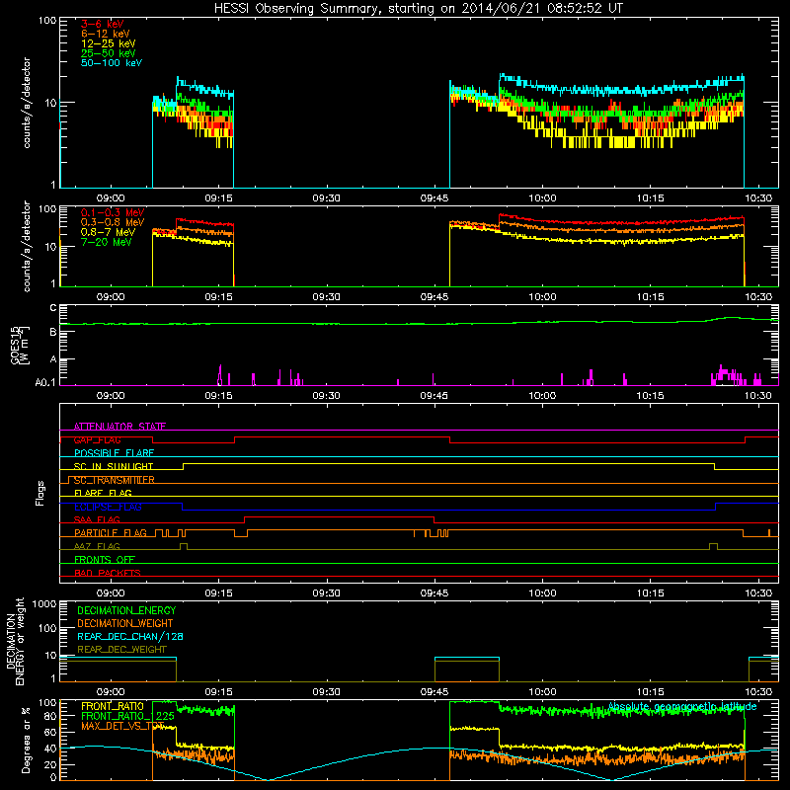Choose the 50-100 keV legend entry
This screenshot has height=790, width=790.
(x=112, y=63)
